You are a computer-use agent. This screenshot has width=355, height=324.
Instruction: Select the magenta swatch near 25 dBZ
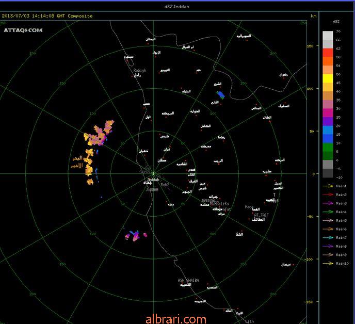coord(328,113)
